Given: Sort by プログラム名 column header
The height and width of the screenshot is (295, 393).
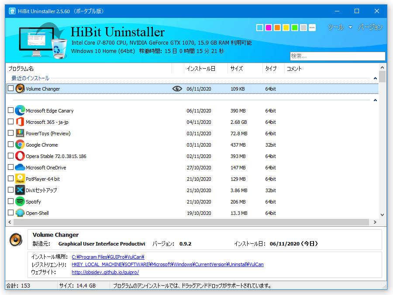Looking at the screenshot, I should tap(21, 69).
